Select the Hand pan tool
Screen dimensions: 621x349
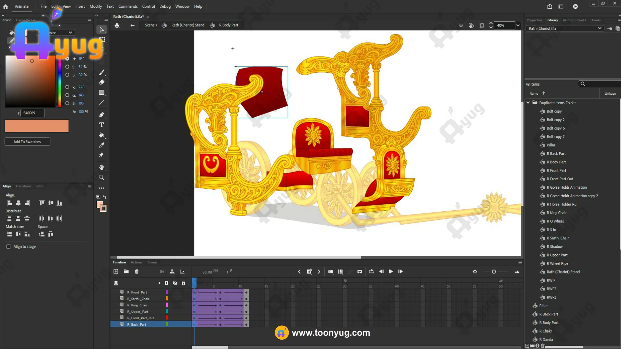pos(102,167)
